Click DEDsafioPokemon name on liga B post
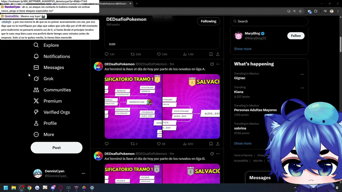 pos(119,154)
